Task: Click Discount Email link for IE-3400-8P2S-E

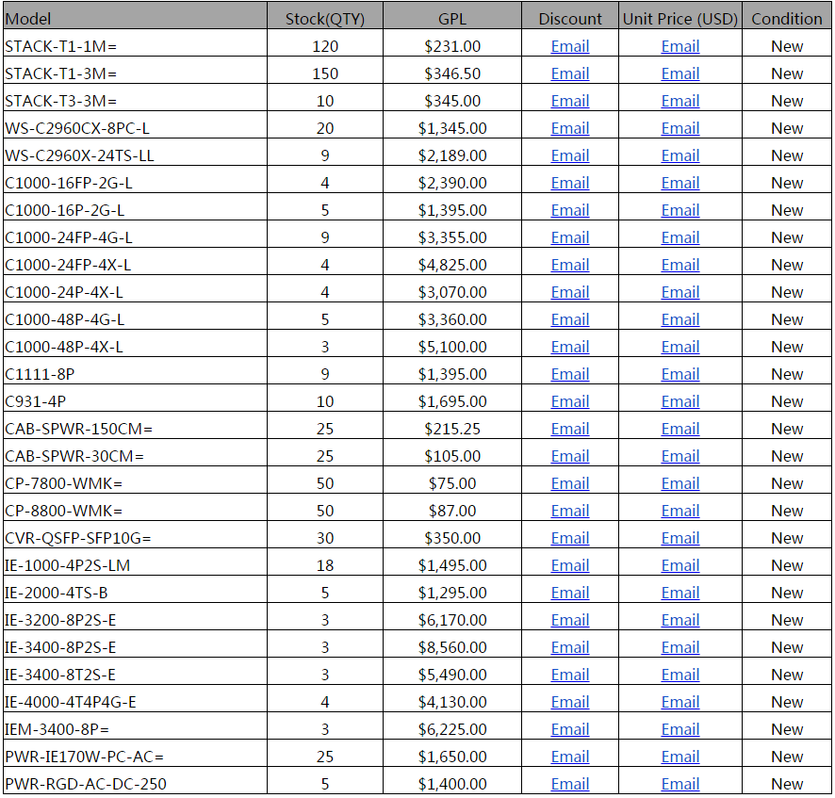Action: pyautogui.click(x=570, y=647)
